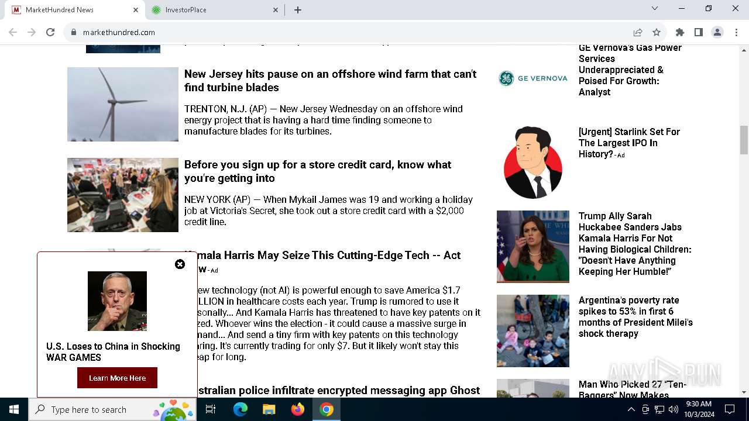Open a new tab with plus button
The image size is (749, 421).
(298, 10)
